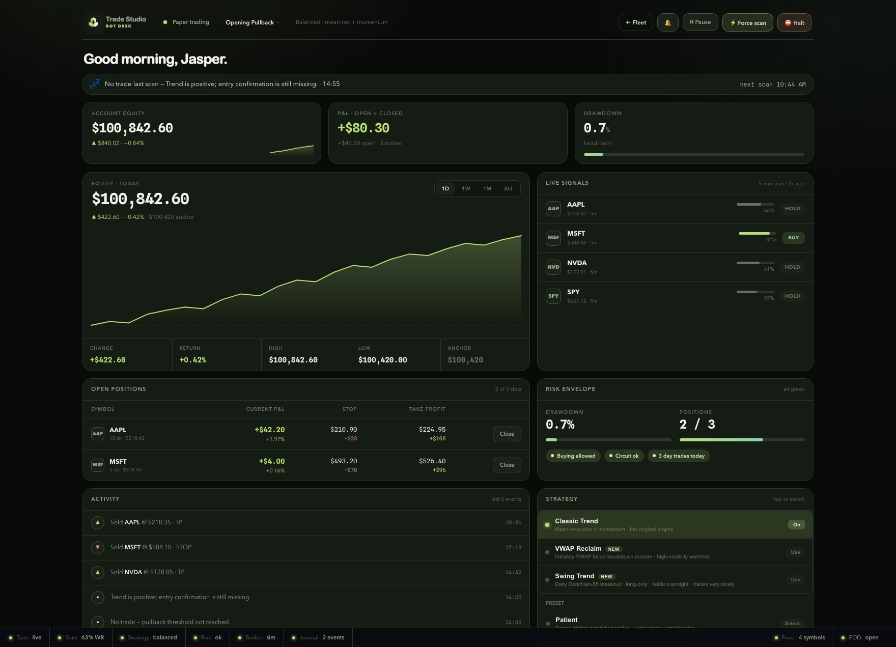Viewport: 896px width, 647px height.
Task: Click Risk Envelope positions bar
Action: tap(742, 440)
